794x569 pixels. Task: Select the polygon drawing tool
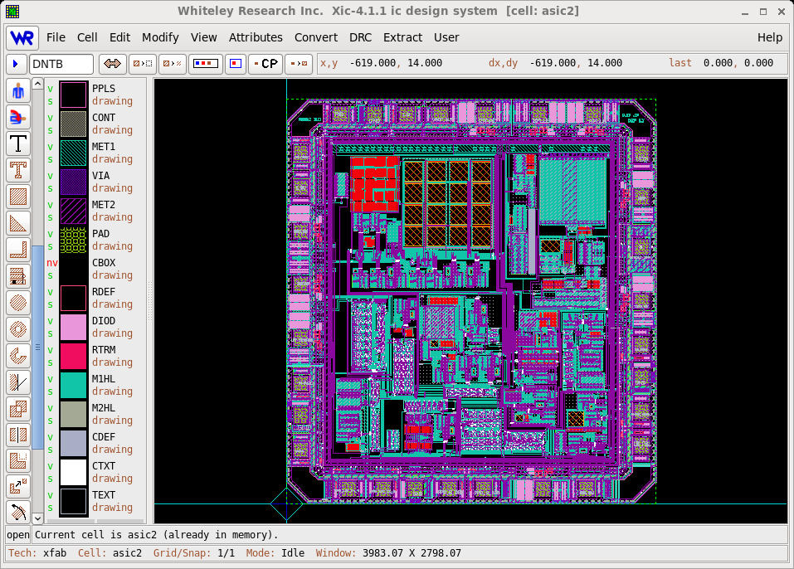coord(18,223)
